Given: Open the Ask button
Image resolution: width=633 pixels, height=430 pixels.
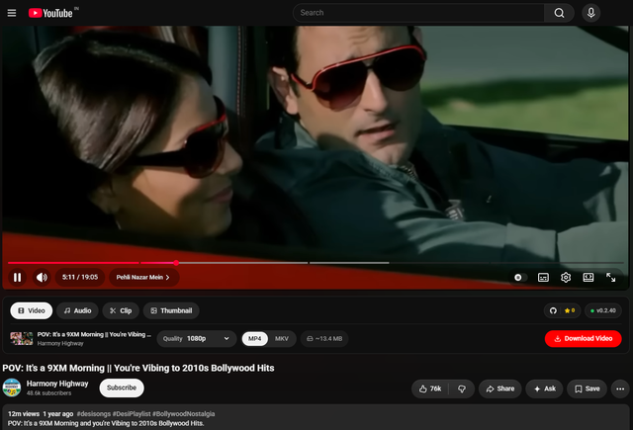Looking at the screenshot, I should [x=544, y=388].
